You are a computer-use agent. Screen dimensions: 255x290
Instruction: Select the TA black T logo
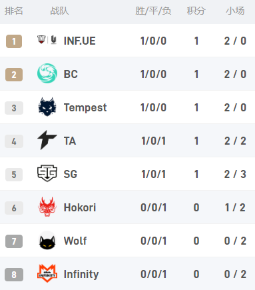(47, 140)
